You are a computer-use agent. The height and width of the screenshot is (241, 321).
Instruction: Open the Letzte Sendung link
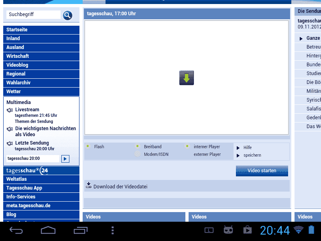[32, 143]
